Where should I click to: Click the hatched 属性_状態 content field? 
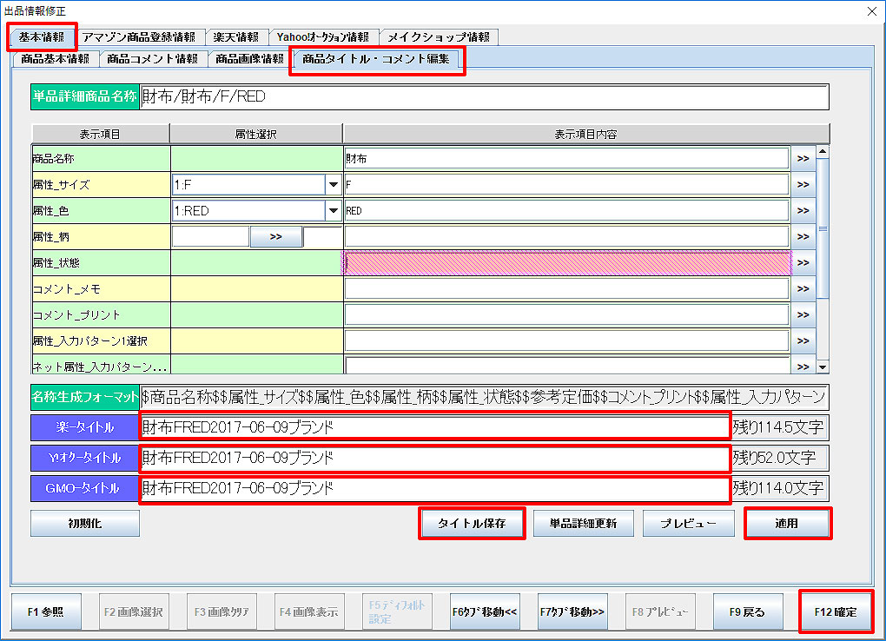(x=566, y=262)
